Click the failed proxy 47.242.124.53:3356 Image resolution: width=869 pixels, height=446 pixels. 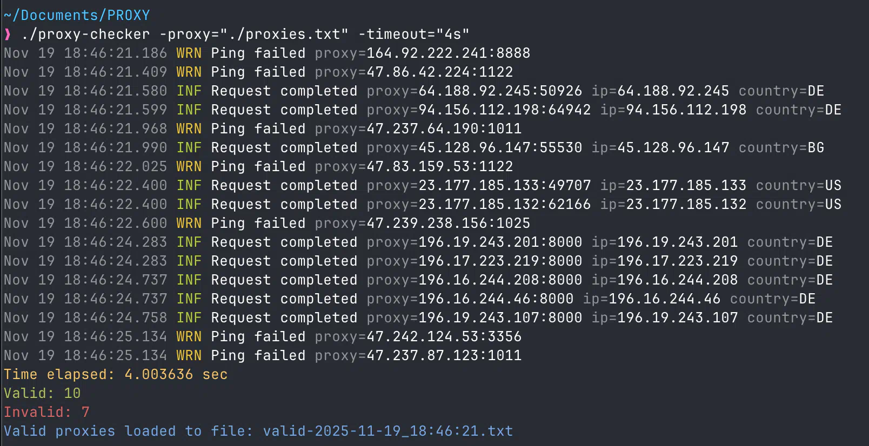click(x=444, y=337)
